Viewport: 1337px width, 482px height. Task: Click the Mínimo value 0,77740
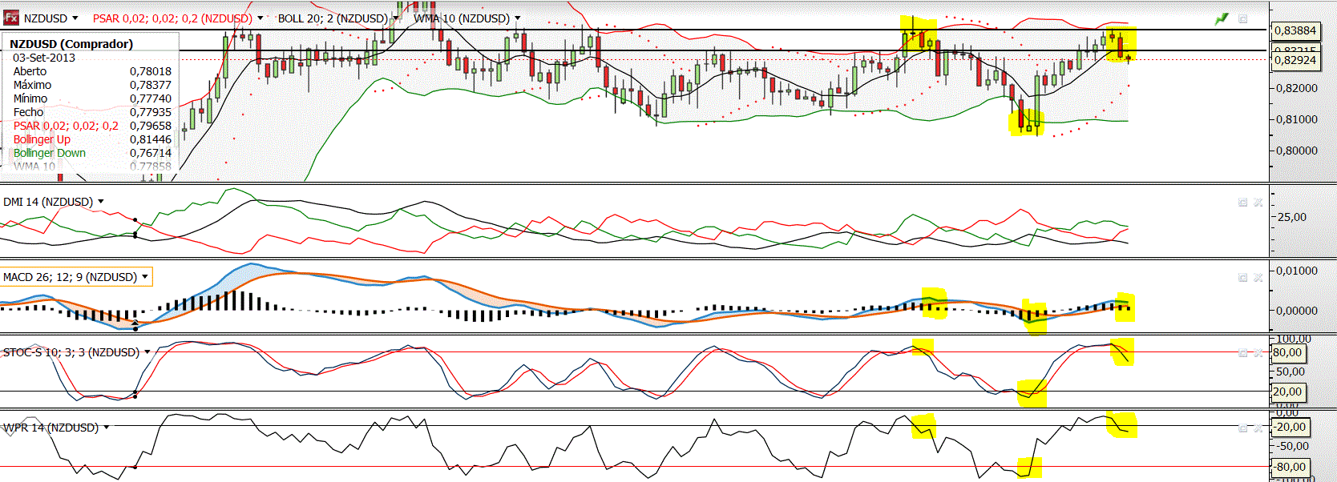click(151, 98)
